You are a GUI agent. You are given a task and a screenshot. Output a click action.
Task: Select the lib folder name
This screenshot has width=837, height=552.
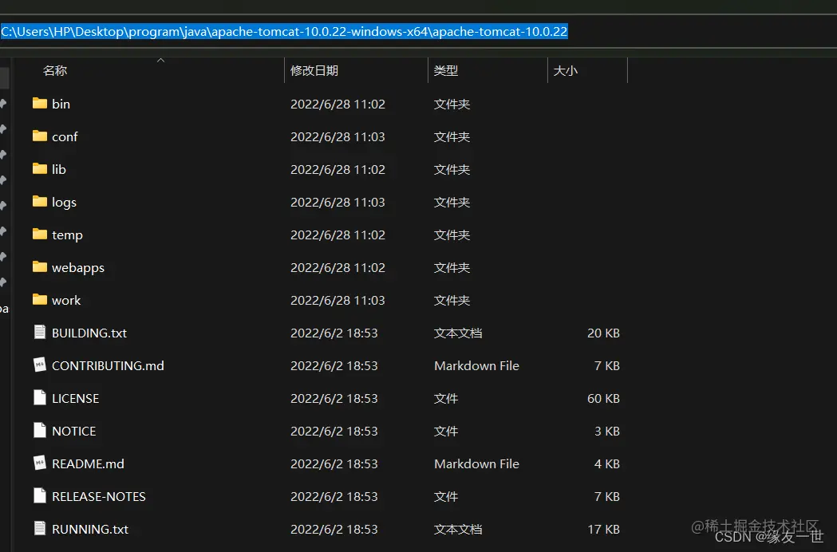[x=59, y=169]
